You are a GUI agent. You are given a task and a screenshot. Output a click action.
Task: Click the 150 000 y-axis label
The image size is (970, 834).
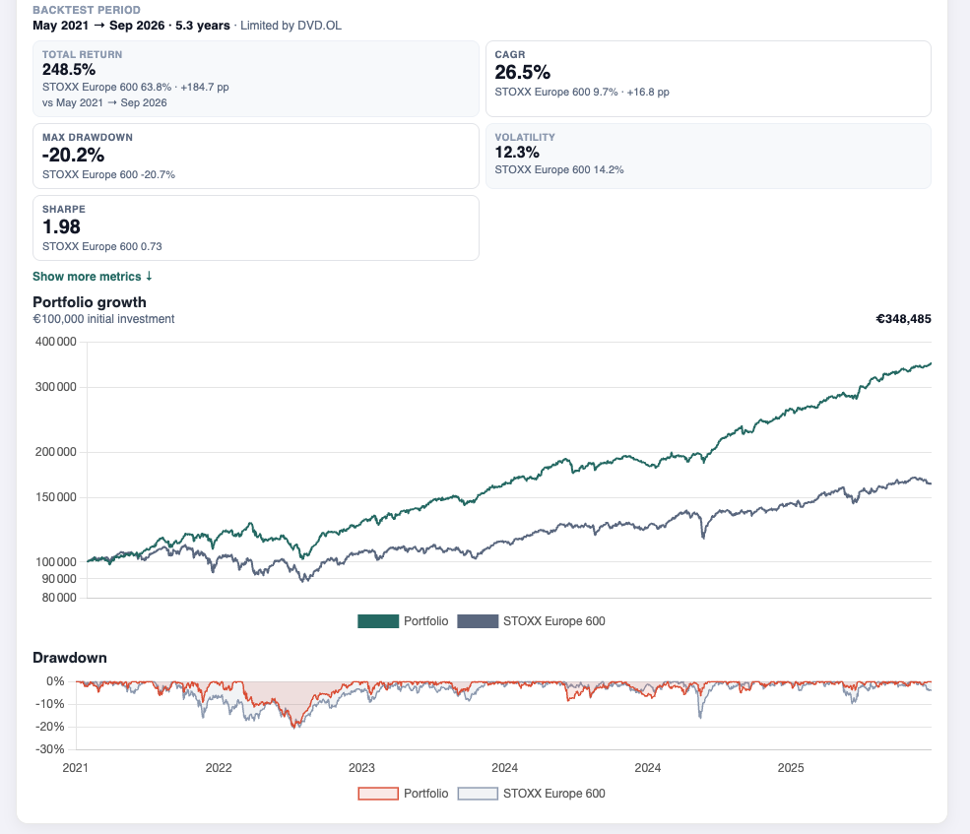[56, 497]
